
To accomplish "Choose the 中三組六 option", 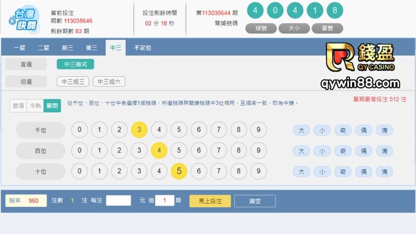I will pyautogui.click(x=109, y=82).
